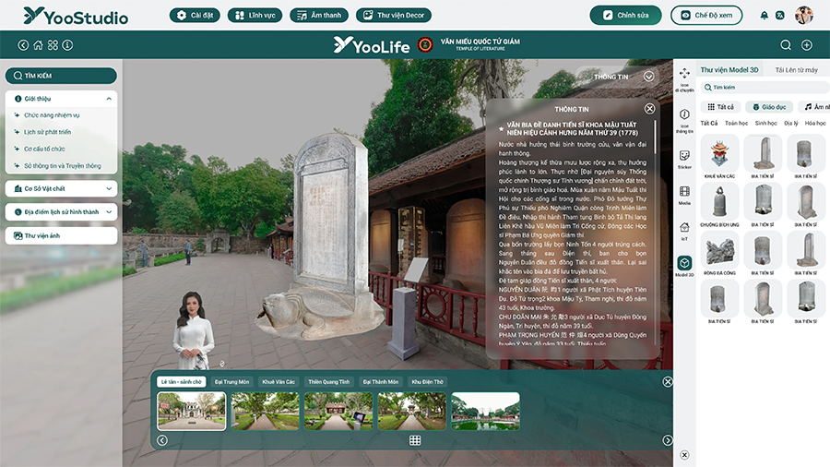The height and width of the screenshot is (467, 830).
Task: Select Đại Trung Môn scene tab
Action: [x=231, y=382]
